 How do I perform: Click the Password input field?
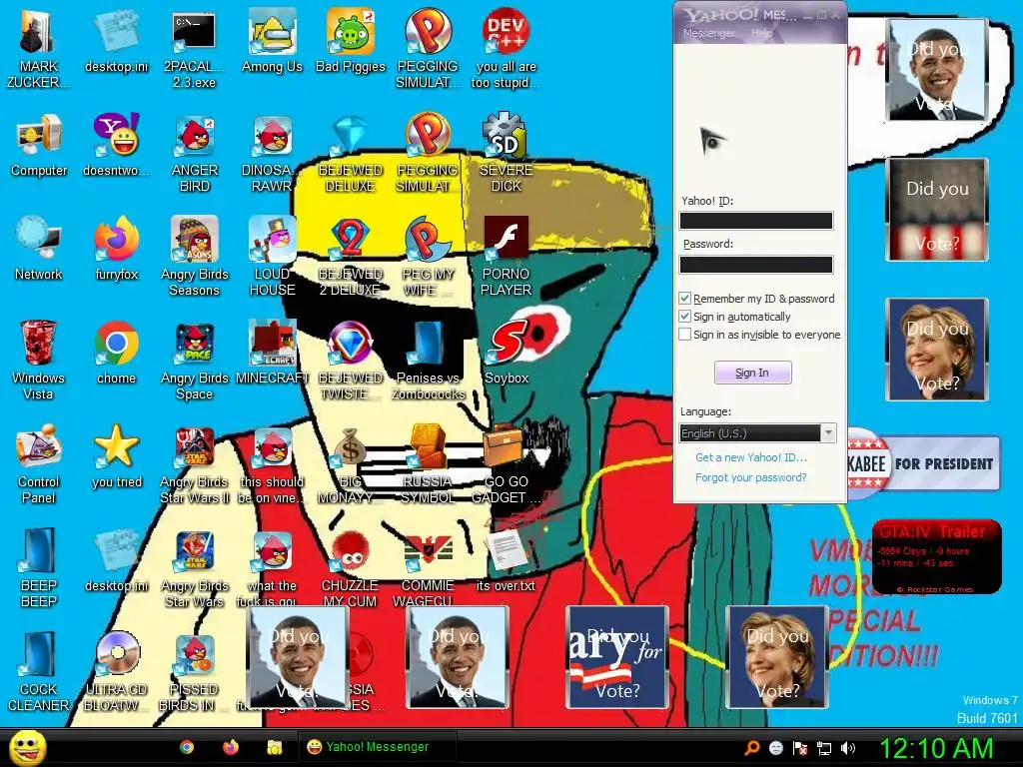(756, 264)
